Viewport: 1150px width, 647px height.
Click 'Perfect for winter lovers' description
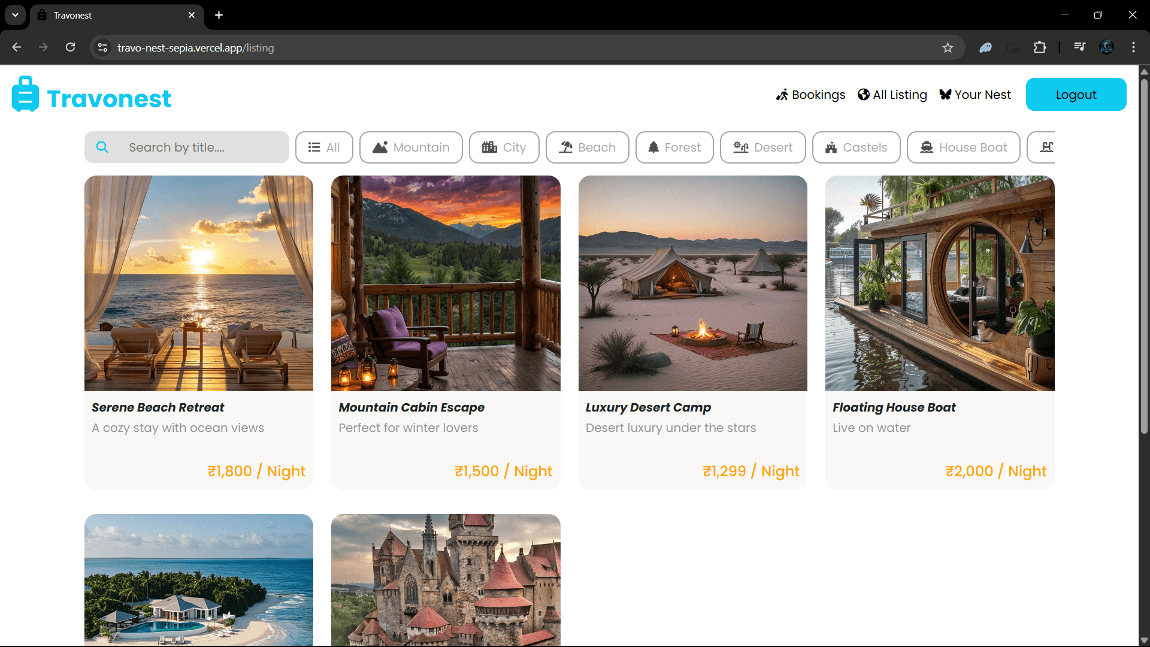point(408,428)
